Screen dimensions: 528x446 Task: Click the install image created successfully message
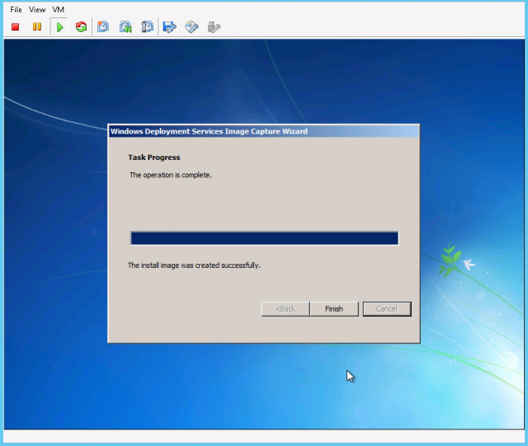coord(194,265)
